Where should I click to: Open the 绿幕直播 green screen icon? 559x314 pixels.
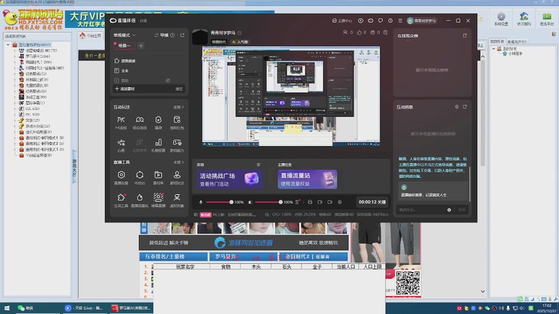coord(159,200)
